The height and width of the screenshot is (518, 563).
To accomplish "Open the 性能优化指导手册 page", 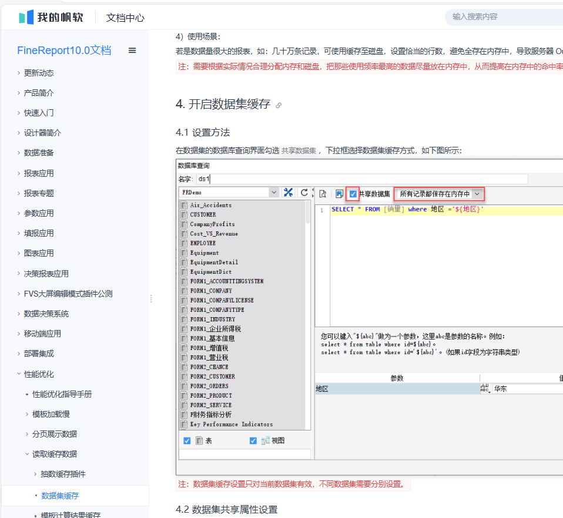I will click(62, 394).
